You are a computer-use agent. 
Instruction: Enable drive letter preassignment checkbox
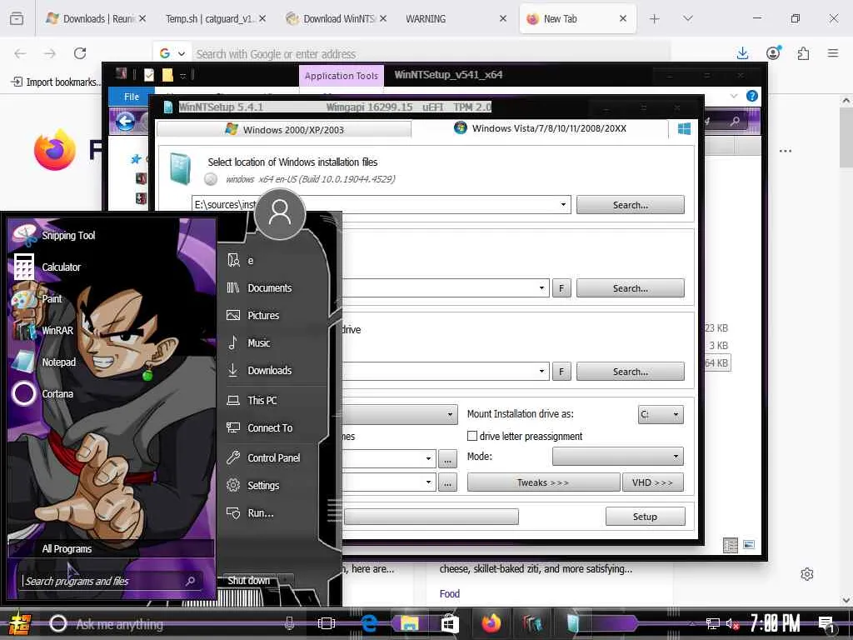[472, 436]
